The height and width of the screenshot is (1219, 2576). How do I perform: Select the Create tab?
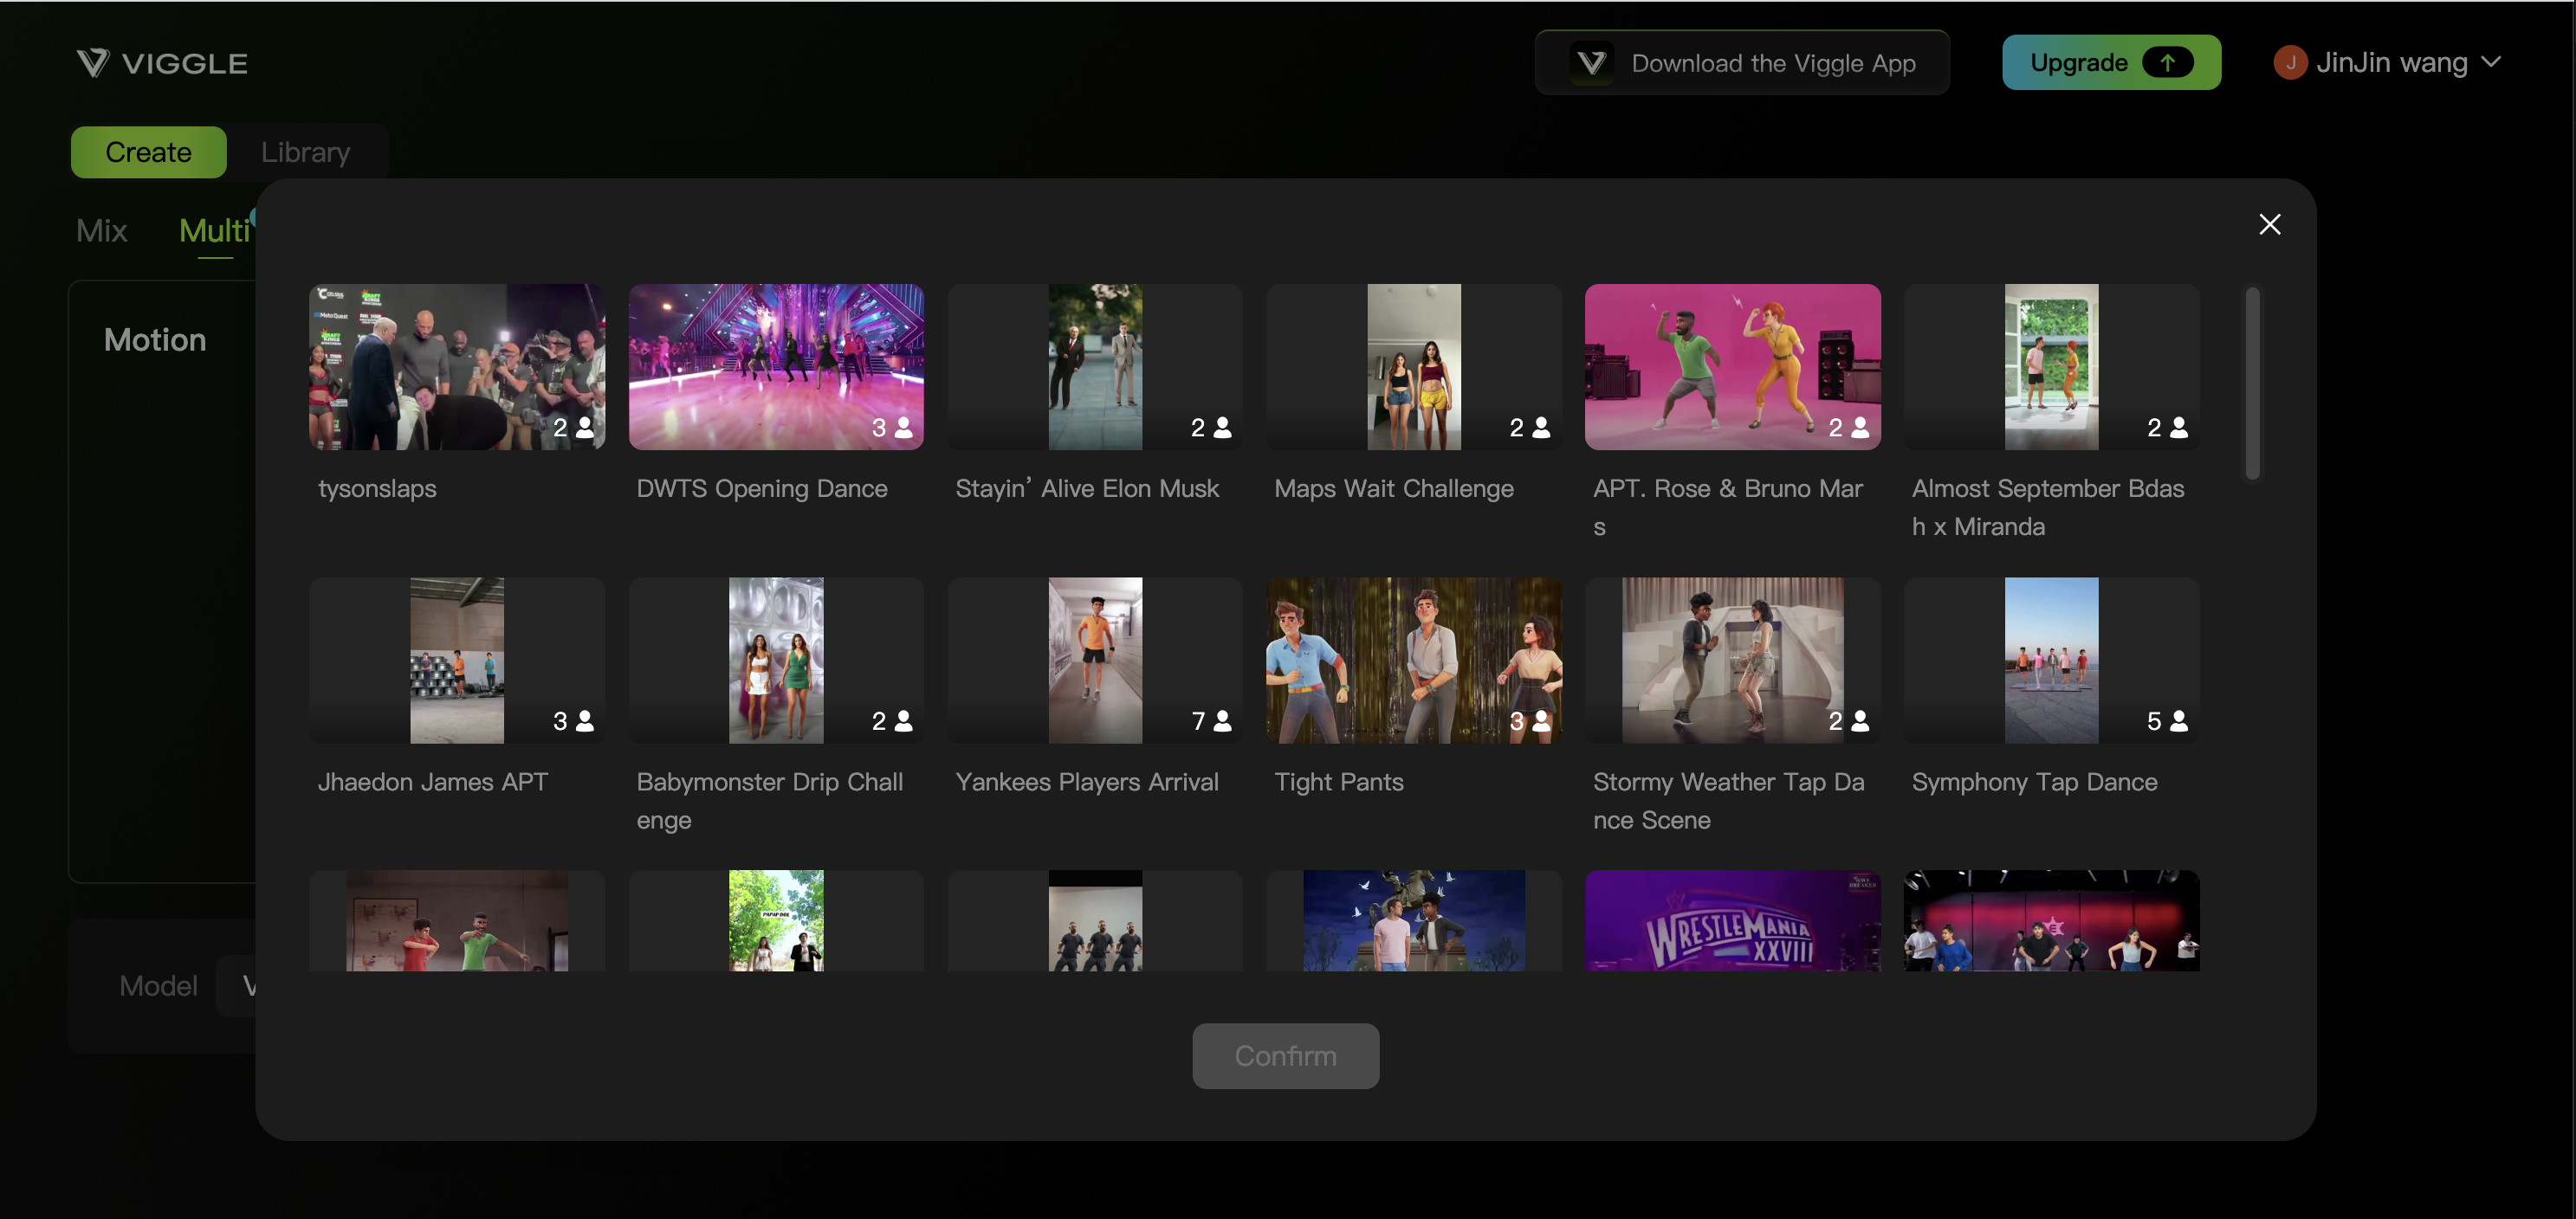click(148, 152)
